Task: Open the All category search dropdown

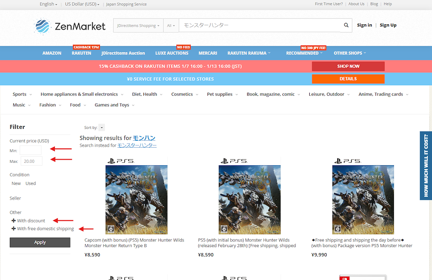Action: pyautogui.click(x=171, y=26)
